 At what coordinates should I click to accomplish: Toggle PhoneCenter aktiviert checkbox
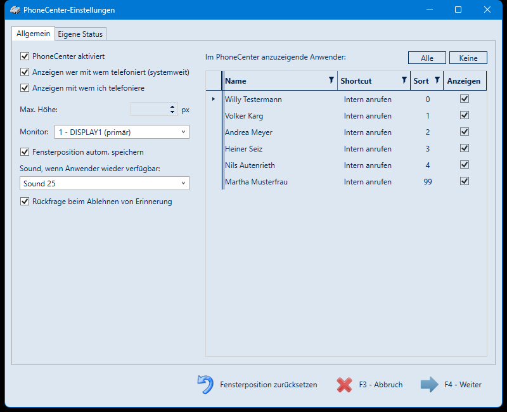pos(25,56)
